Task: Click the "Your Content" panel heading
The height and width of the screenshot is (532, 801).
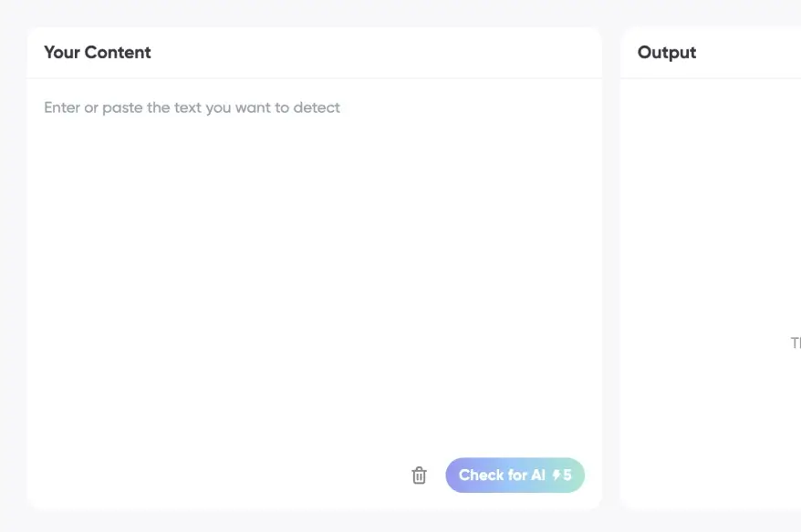Action: (98, 53)
